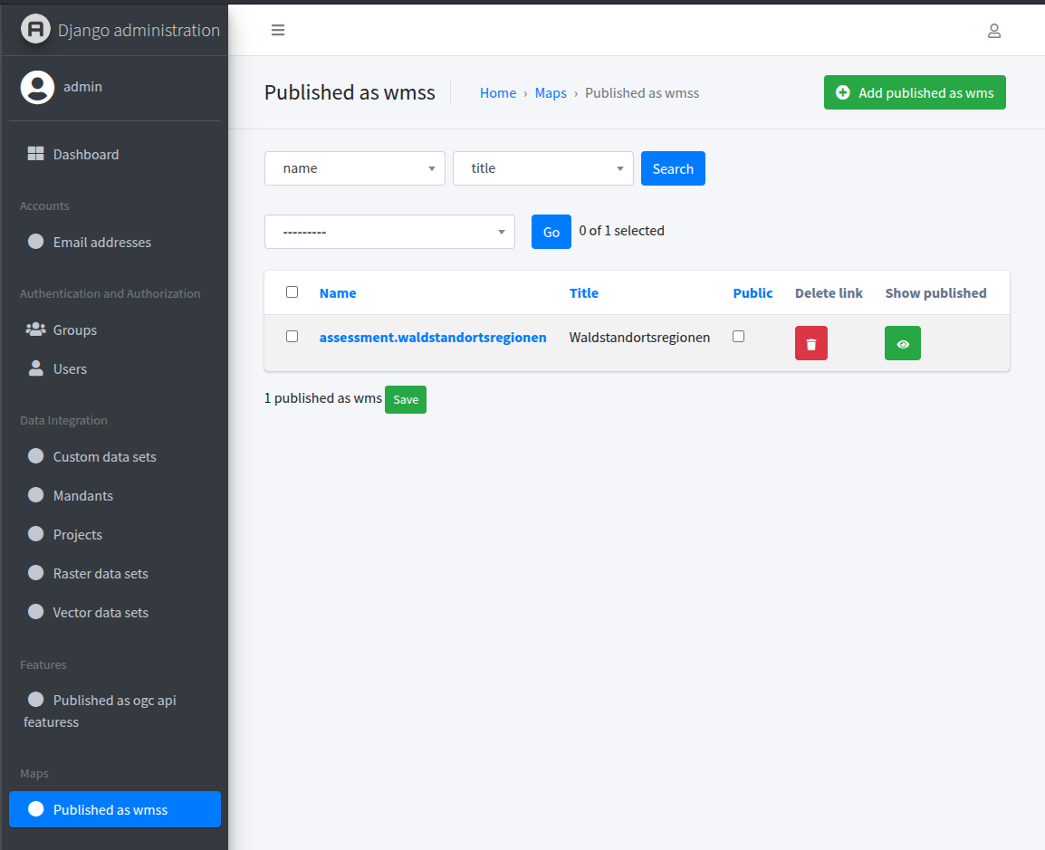Open the assessment.waldstandortsregionen record link
Viewport: 1045px width, 850px height.
point(433,338)
